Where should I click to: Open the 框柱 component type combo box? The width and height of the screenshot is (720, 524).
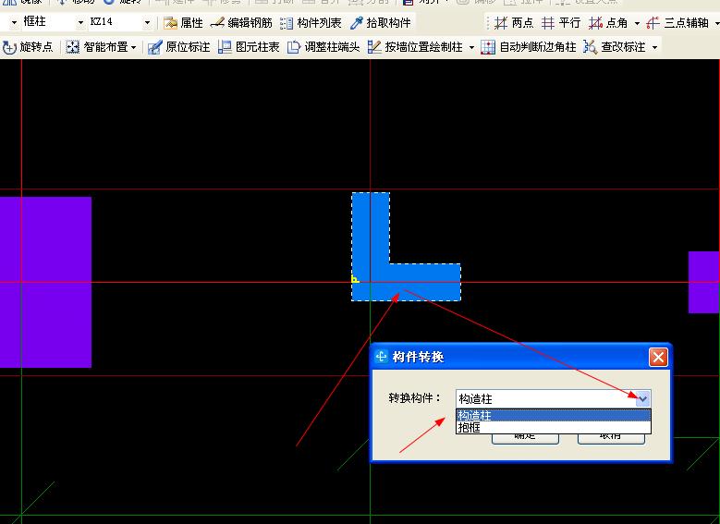pyautogui.click(x=54, y=21)
